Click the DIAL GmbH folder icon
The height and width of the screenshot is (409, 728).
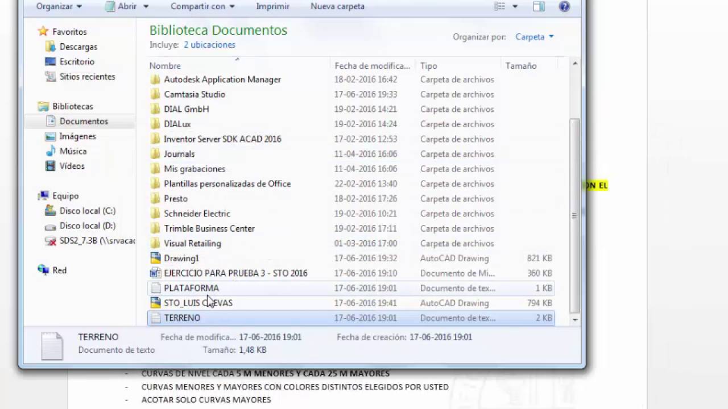tap(155, 109)
